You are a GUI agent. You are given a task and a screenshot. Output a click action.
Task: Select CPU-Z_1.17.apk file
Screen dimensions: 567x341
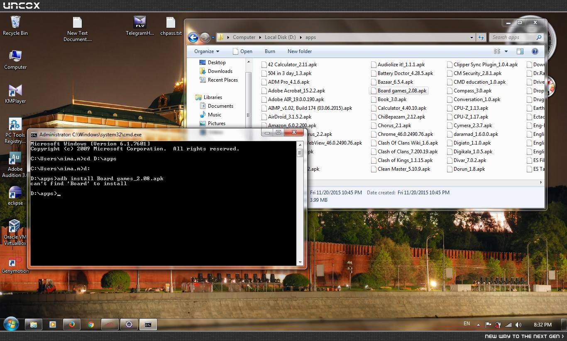467,117
